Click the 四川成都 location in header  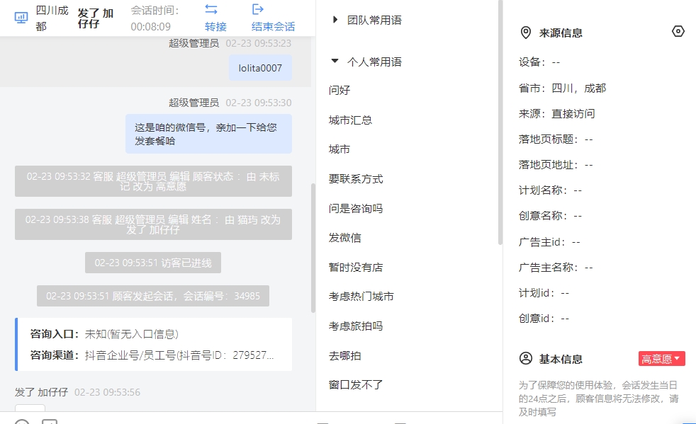(x=52, y=18)
